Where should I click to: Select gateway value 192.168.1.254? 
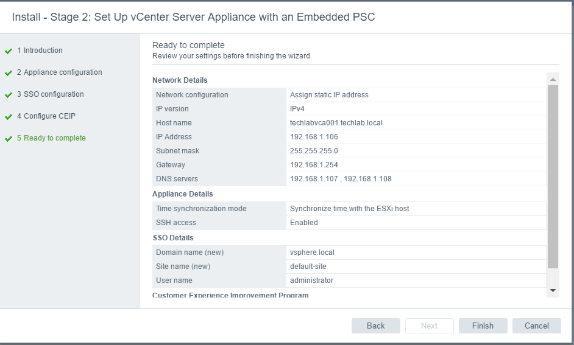click(314, 164)
